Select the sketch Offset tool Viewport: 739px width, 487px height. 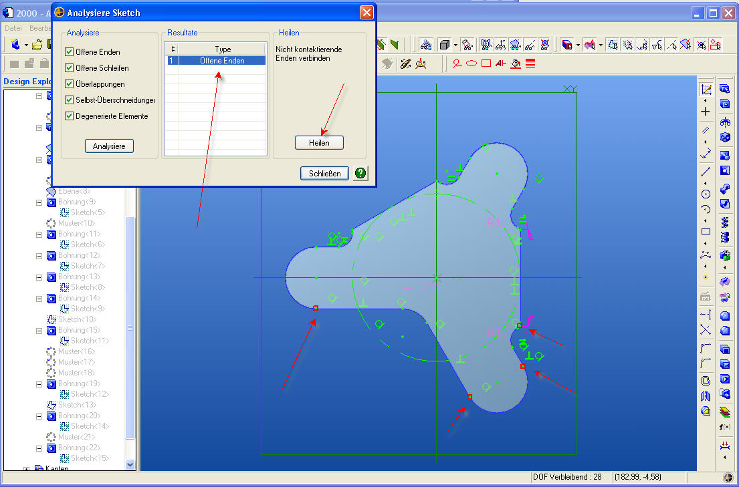pos(706,381)
